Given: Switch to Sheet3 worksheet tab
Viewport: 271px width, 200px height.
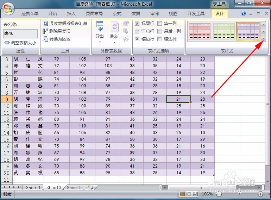Looking at the screenshot, I should [74, 187].
